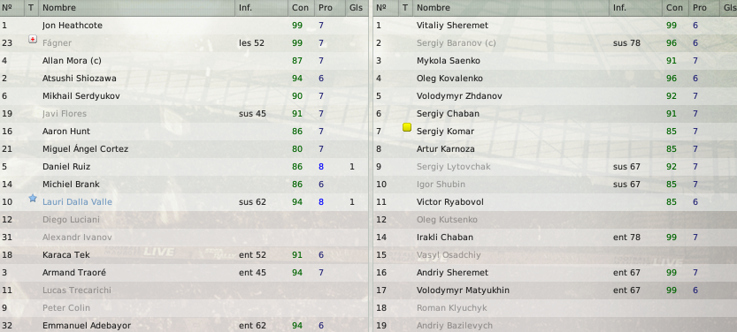737x332 pixels.
Task: Select Volodymyr Matyukhin row
Action: click(x=556, y=290)
